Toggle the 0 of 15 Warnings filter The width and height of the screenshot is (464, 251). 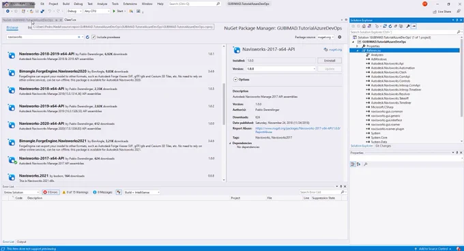point(75,192)
